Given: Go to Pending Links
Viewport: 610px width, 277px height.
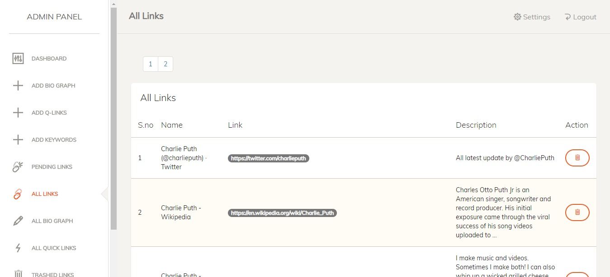Looking at the screenshot, I should (x=52, y=167).
